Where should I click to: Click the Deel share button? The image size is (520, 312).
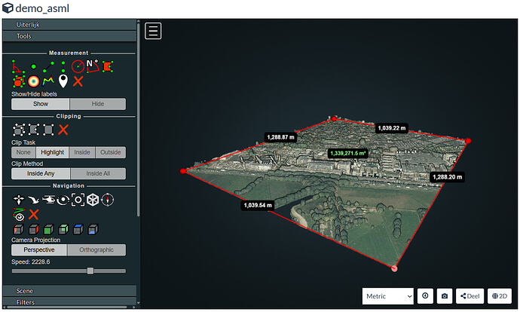tap(470, 296)
